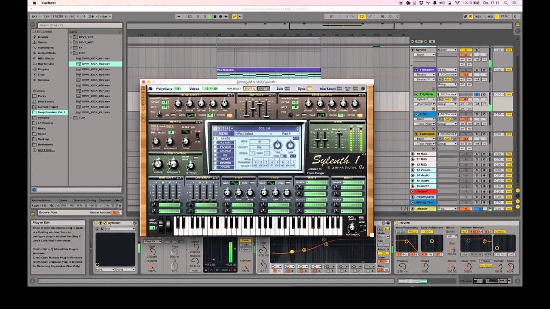Enable the COMPR effect checkbox
550x309 pixels.
pos(215,167)
